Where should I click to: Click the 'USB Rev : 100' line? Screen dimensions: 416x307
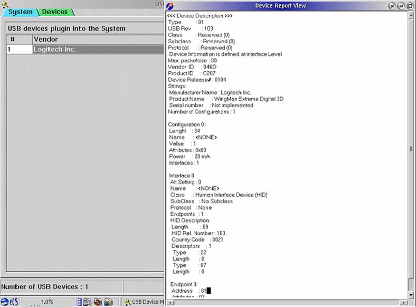(191, 28)
